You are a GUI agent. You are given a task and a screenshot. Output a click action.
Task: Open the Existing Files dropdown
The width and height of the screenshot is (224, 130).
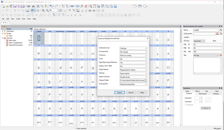133,84
